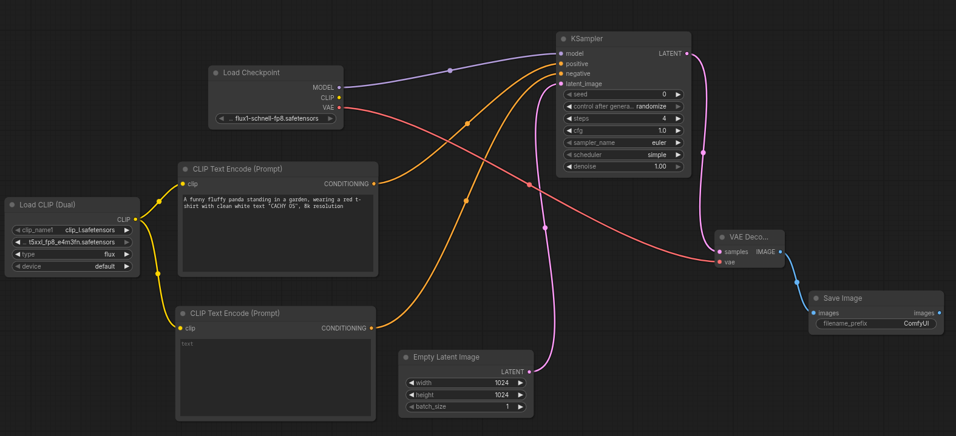This screenshot has width=956, height=436.
Task: Collapse the VAE Decode node title dot
Action: (x=722, y=237)
